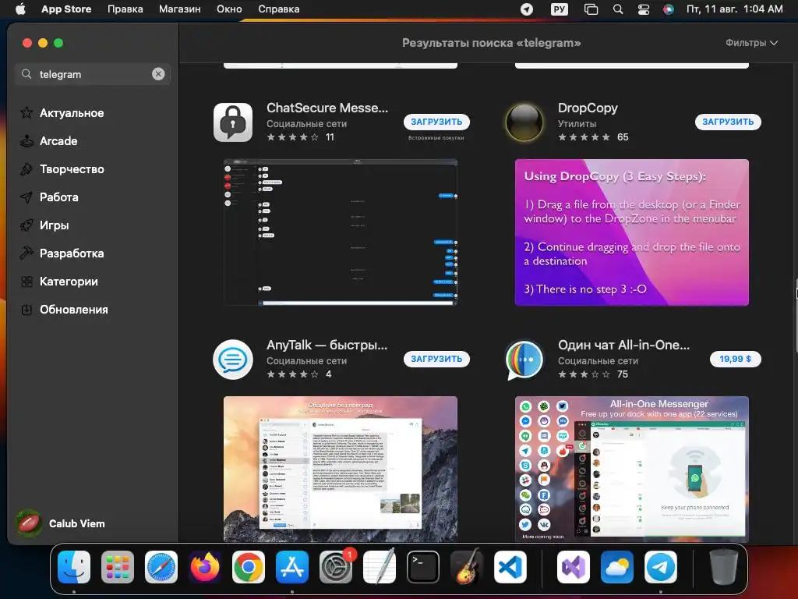798x599 pixels.
Task: Open the AnyTalk app icon
Action: click(x=232, y=360)
